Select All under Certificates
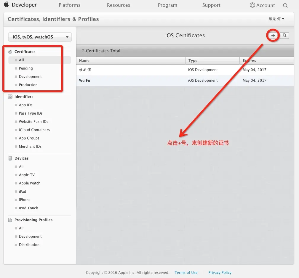This screenshot has width=299, height=278. pos(40,60)
